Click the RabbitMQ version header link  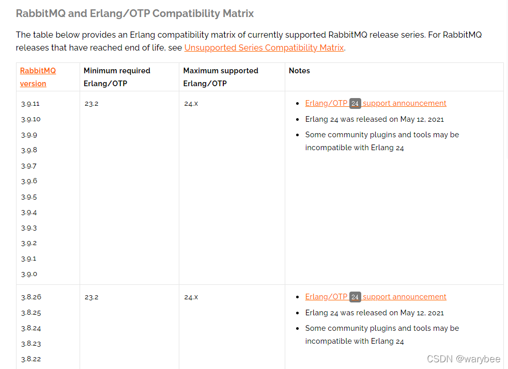pyautogui.click(x=38, y=77)
